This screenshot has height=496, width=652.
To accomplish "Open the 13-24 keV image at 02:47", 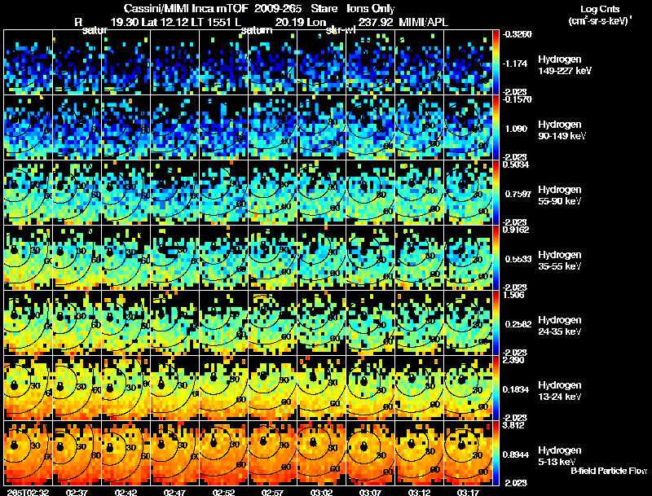I will click(174, 388).
